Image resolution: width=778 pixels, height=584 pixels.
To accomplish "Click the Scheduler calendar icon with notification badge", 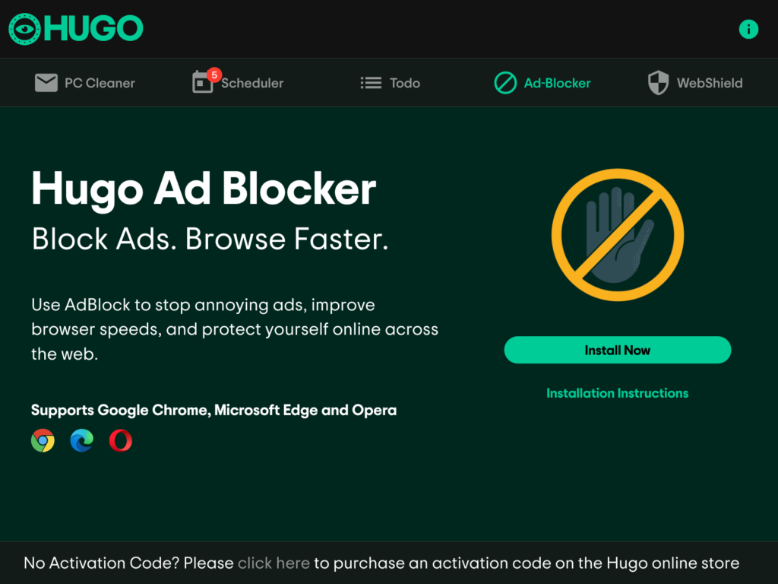I will pyautogui.click(x=202, y=84).
